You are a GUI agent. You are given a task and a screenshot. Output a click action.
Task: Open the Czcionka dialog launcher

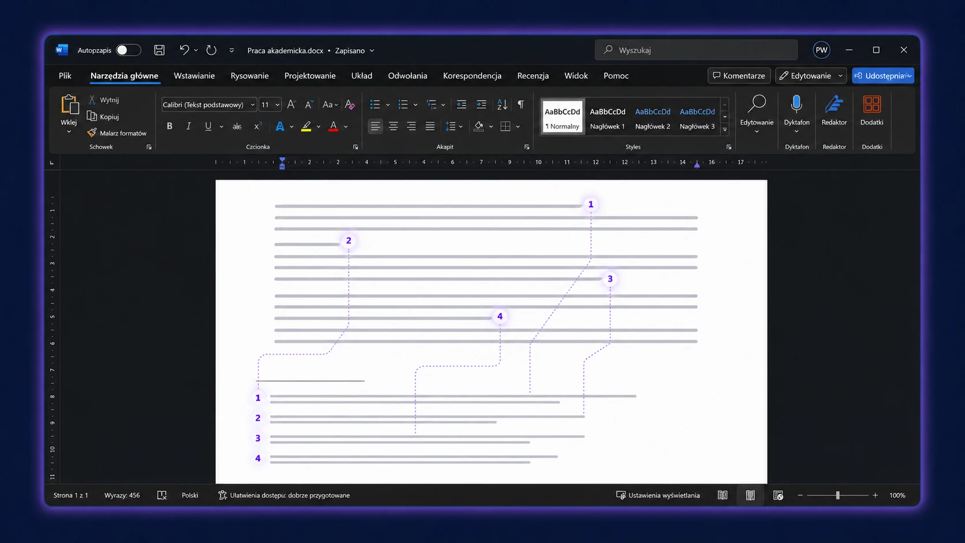coord(356,147)
